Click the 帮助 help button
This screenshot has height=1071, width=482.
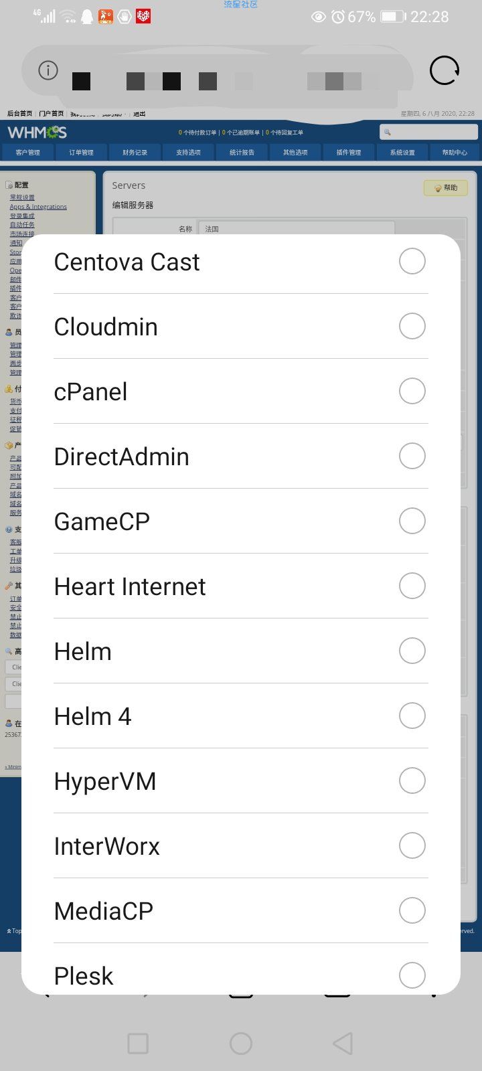tap(446, 188)
